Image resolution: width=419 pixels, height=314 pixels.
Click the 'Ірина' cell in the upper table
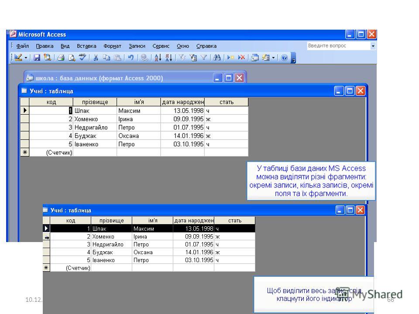[139, 119]
